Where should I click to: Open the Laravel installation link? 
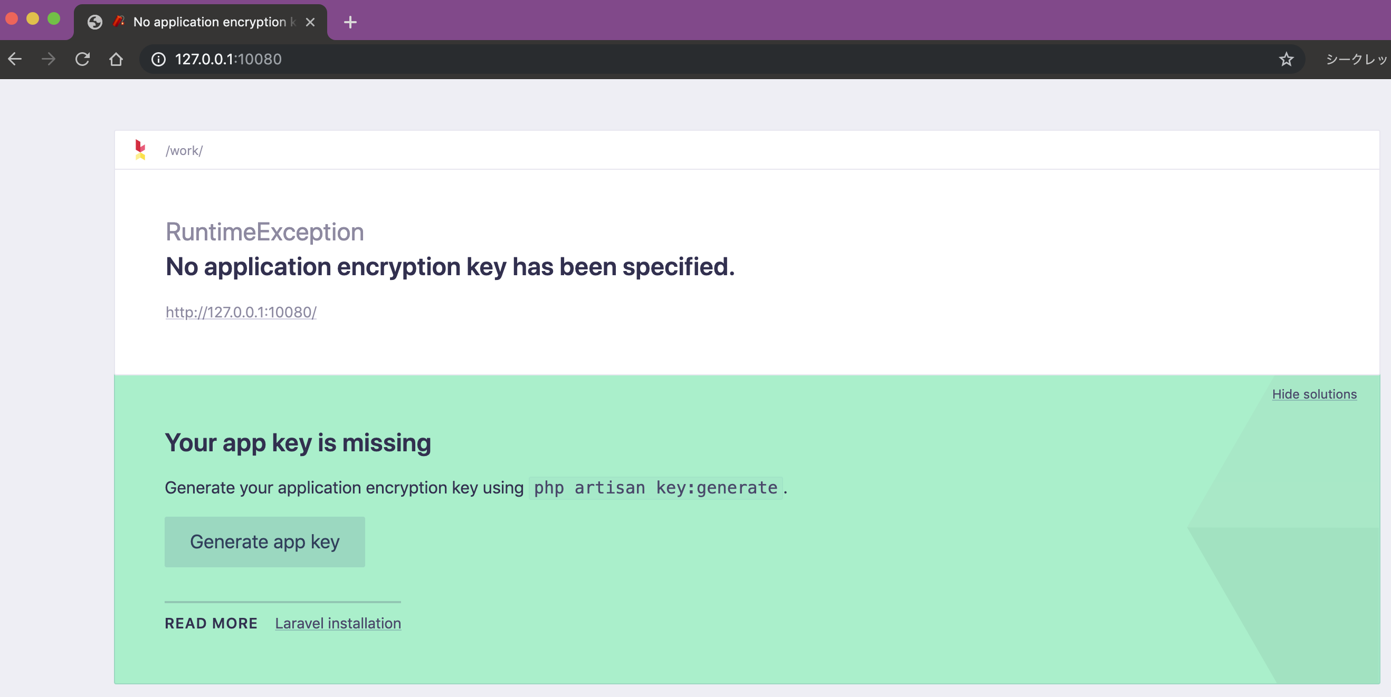tap(338, 623)
